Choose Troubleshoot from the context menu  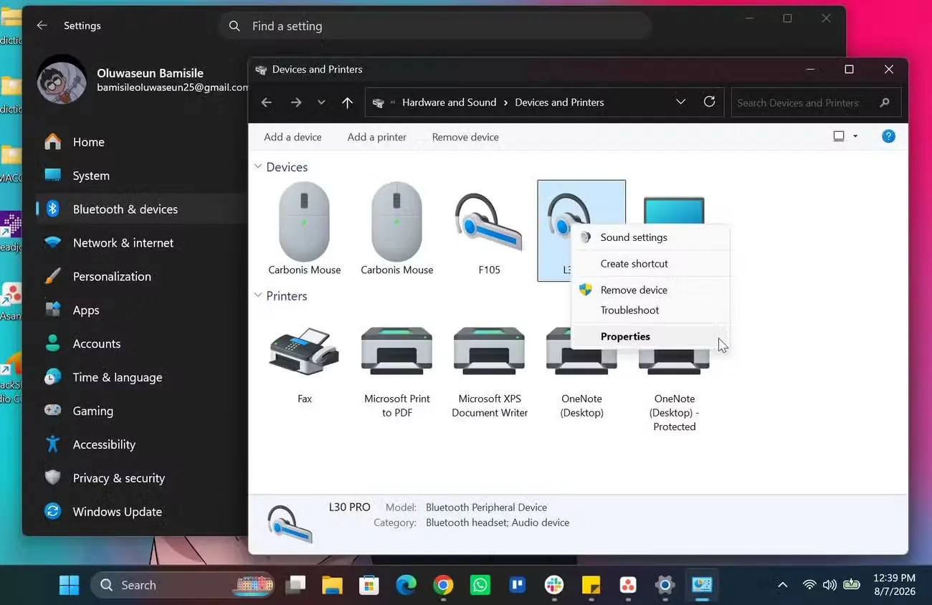pos(650,310)
